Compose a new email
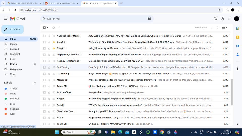 [13, 29]
